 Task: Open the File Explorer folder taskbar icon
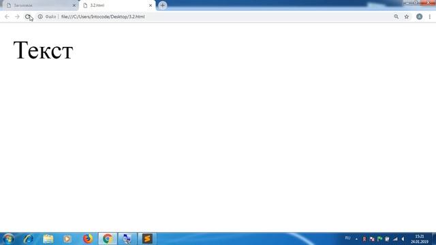(48, 239)
